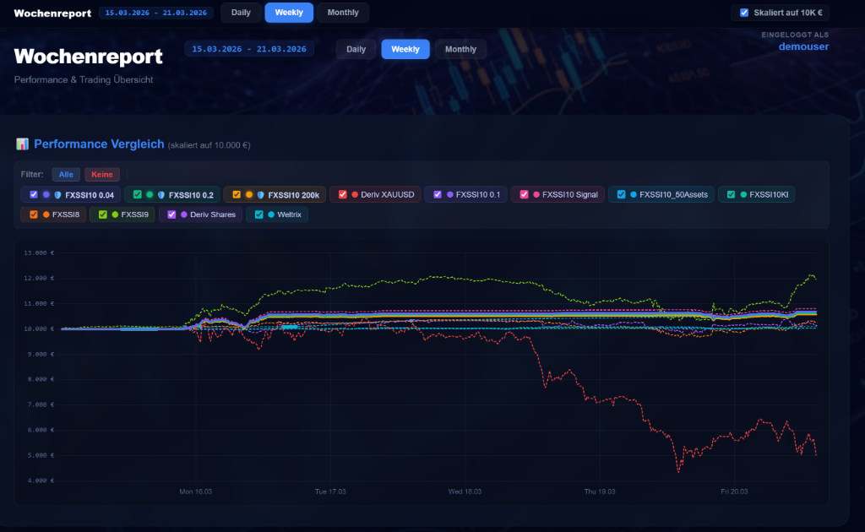Click the purple dot on the Deriv Shares chip

(x=184, y=214)
